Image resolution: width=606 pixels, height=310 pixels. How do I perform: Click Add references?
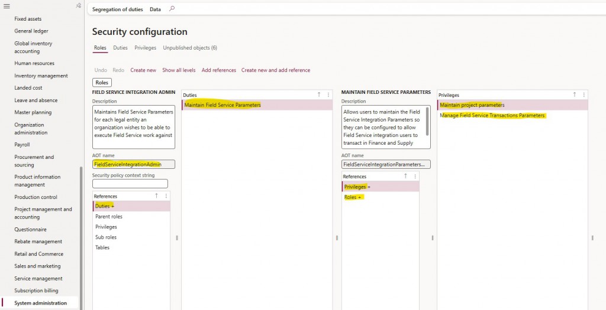coord(219,70)
